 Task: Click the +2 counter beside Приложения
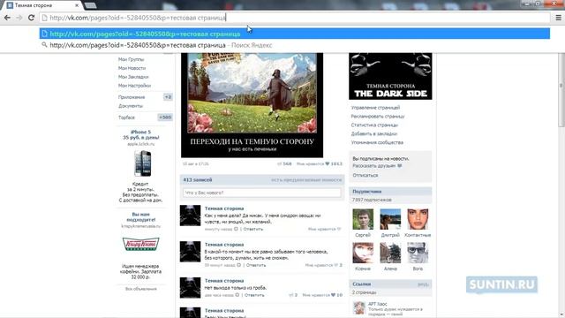[168, 97]
